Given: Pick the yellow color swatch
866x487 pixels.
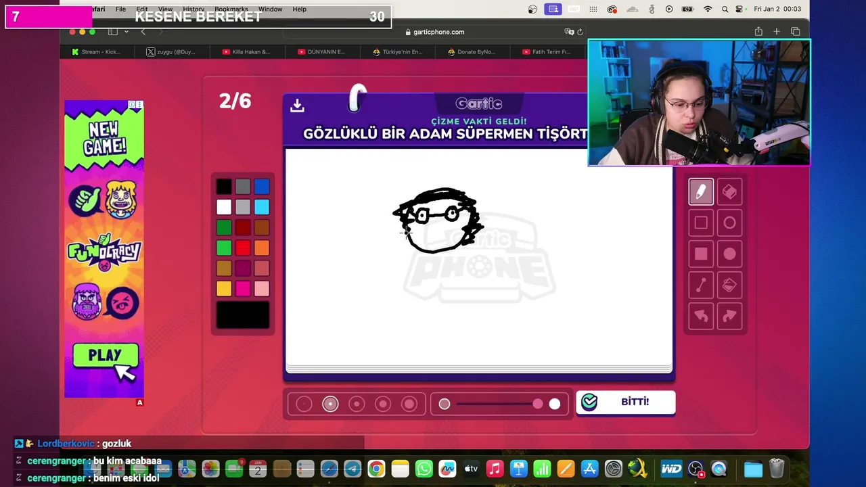Looking at the screenshot, I should (x=224, y=289).
